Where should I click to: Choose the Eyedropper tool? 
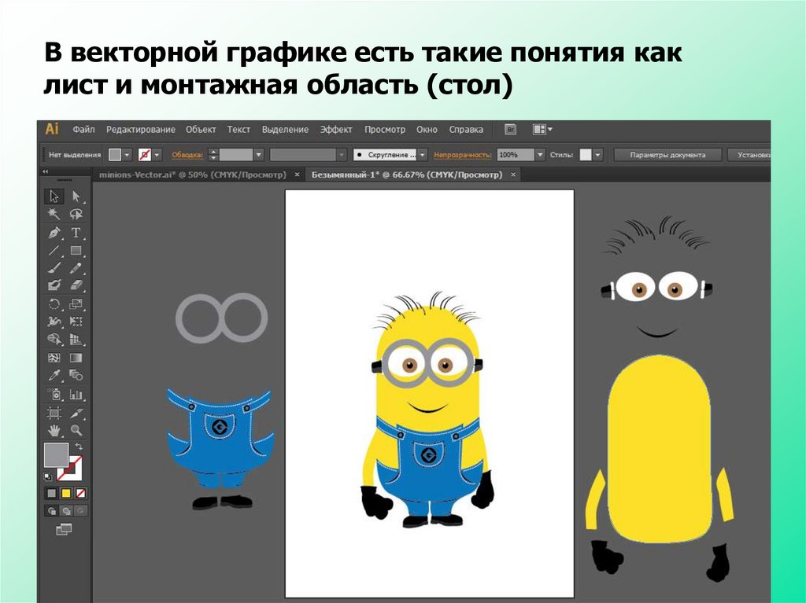tap(54, 376)
